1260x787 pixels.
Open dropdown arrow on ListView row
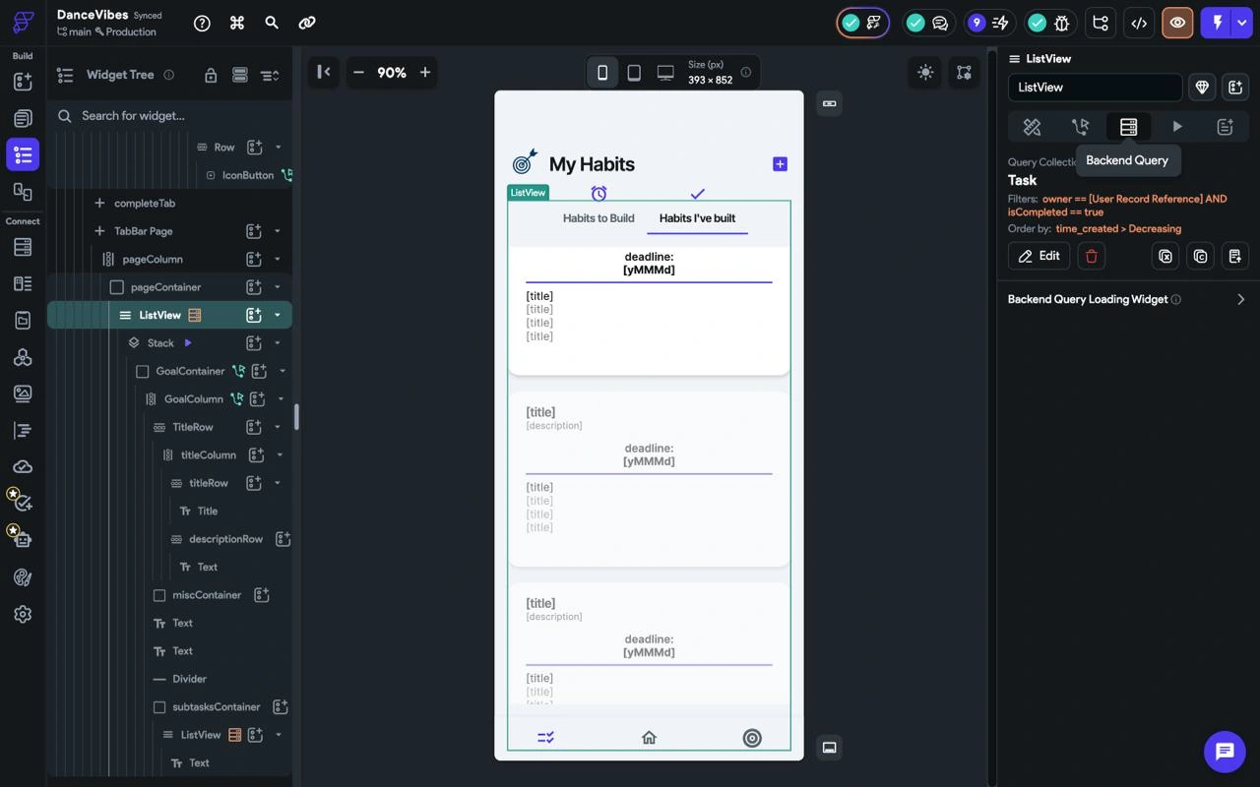(x=278, y=315)
